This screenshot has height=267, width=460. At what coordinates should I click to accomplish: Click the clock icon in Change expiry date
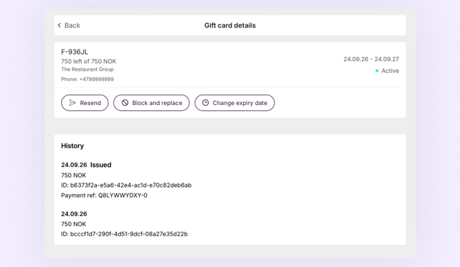(x=205, y=103)
